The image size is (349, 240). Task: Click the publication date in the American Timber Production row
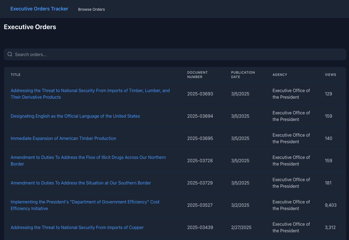click(240, 138)
